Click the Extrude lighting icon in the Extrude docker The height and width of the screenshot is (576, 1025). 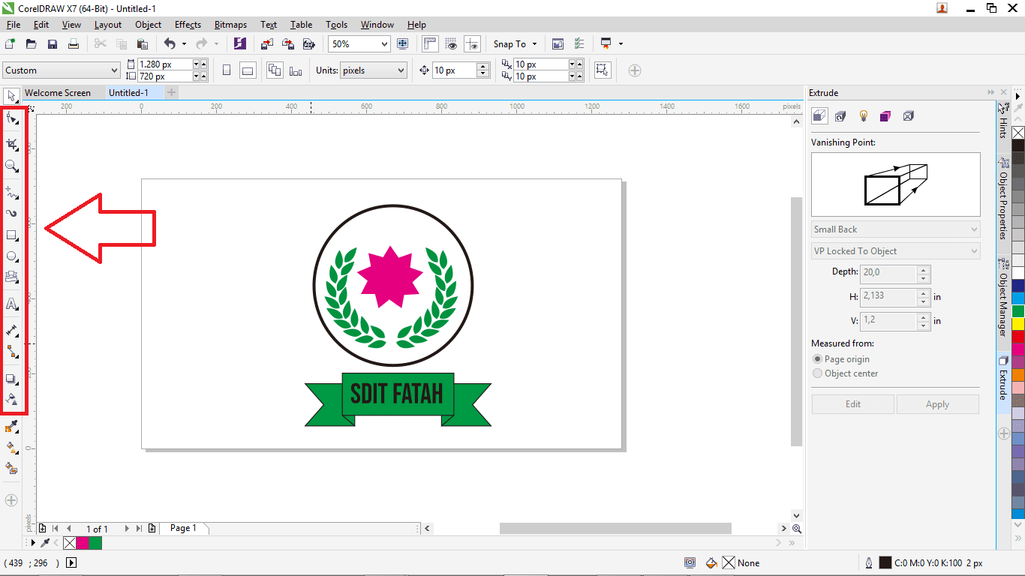tap(863, 115)
